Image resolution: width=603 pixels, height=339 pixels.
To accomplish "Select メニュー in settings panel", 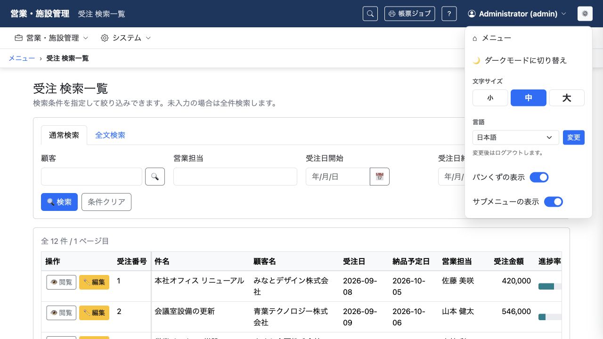I will point(529,38).
